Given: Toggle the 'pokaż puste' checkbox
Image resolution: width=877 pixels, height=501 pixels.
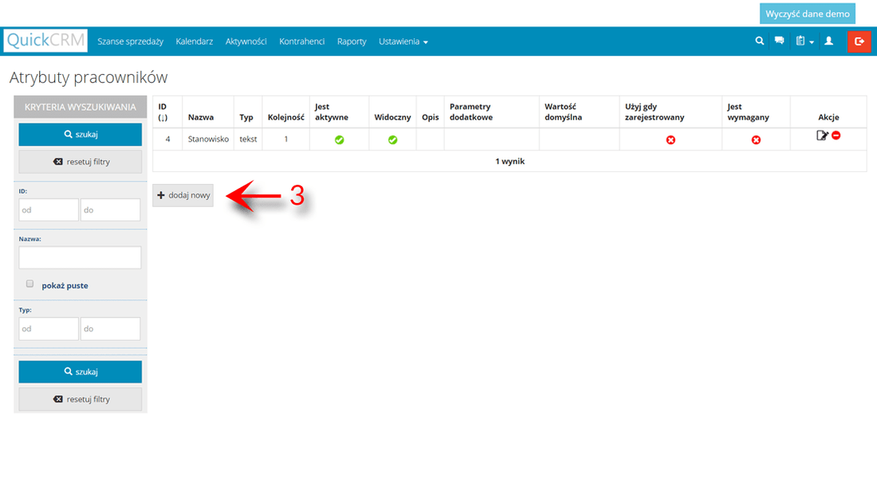Looking at the screenshot, I should [x=30, y=284].
